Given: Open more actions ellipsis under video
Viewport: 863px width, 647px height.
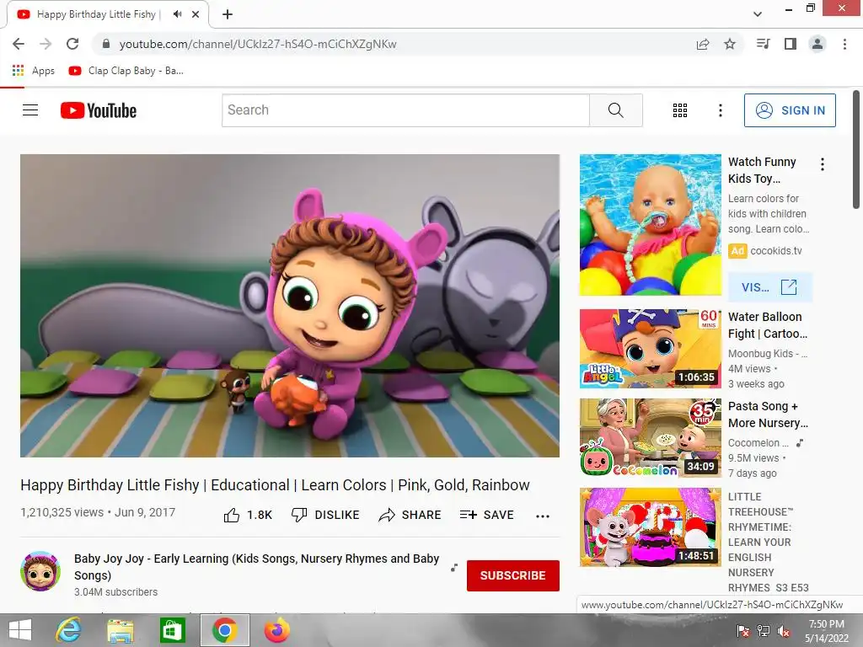Looking at the screenshot, I should 543,516.
